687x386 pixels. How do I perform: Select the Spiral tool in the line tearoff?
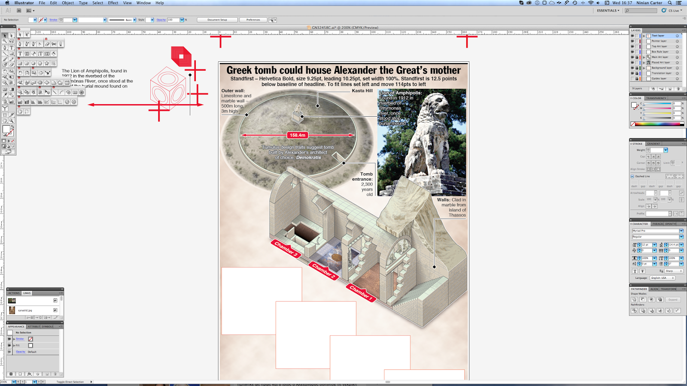68,92
